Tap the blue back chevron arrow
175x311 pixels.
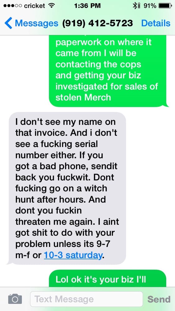point(8,23)
